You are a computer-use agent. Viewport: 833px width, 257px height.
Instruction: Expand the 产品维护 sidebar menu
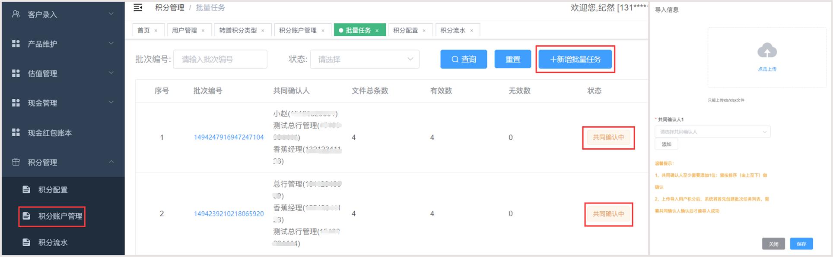63,44
